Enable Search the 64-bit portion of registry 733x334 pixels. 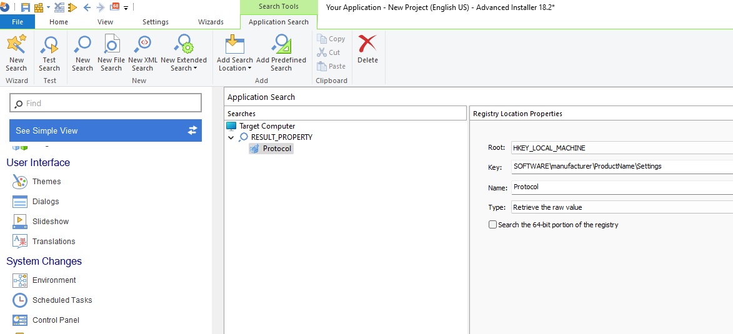pyautogui.click(x=493, y=225)
